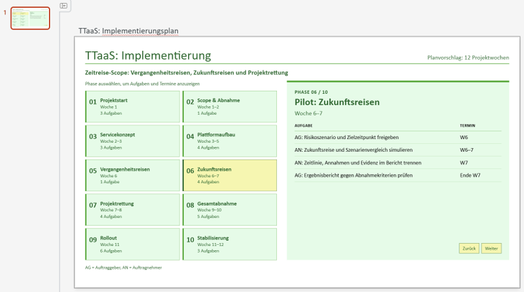Click the AUFGABE column header
Viewport: 524px width, 292px height.
coord(303,126)
